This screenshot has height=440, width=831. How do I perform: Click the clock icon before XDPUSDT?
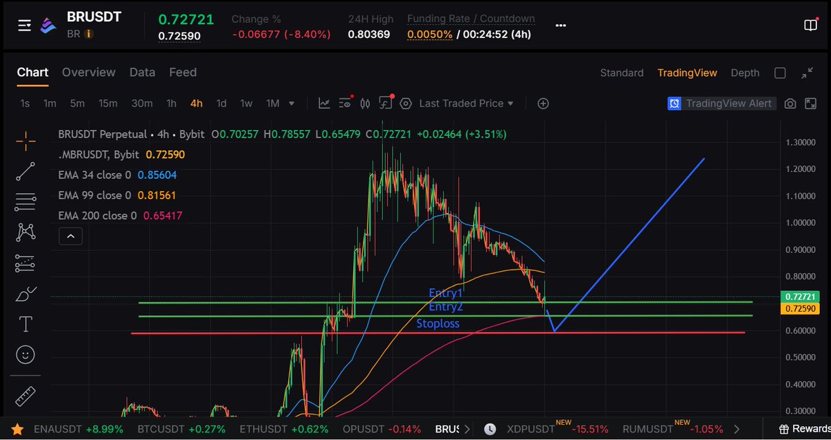click(490, 429)
